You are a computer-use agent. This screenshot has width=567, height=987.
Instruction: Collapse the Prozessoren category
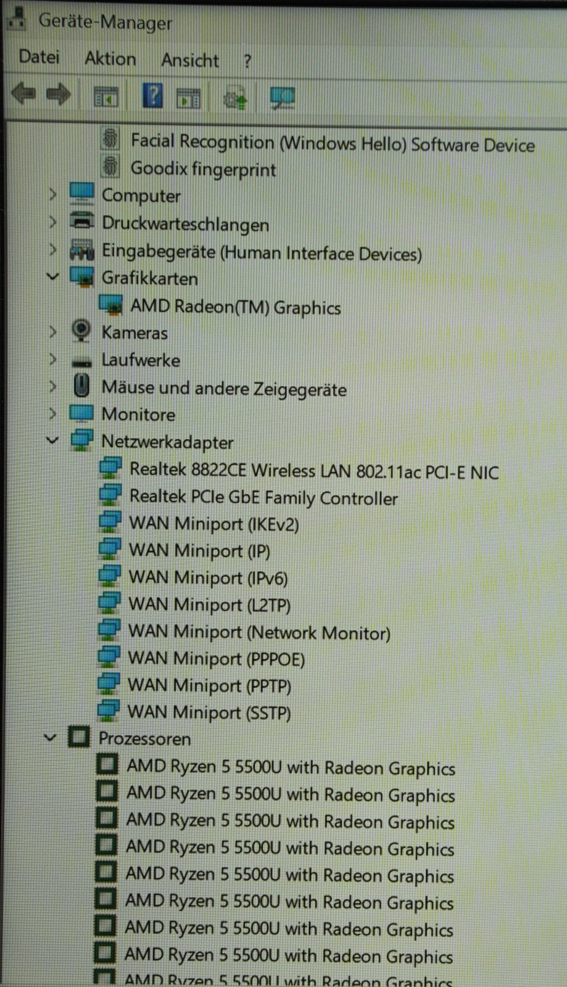point(51,737)
